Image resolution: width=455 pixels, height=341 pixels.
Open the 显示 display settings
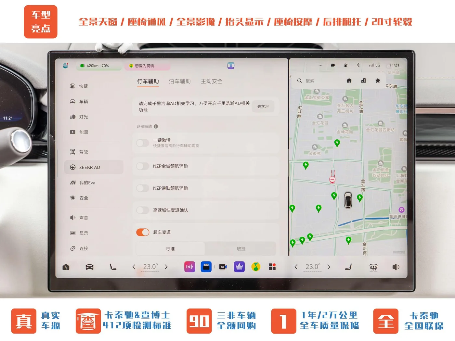pos(79,233)
